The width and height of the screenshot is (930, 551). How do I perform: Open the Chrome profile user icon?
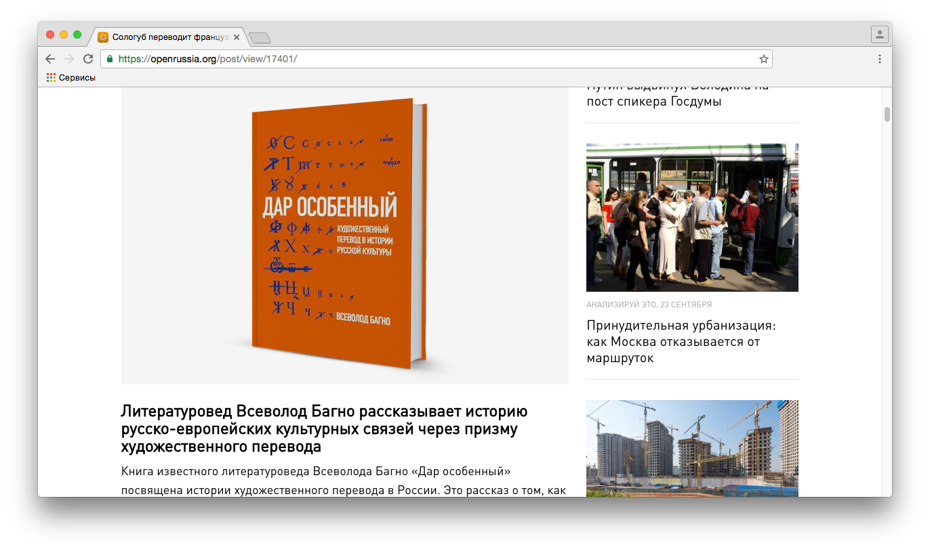point(879,35)
